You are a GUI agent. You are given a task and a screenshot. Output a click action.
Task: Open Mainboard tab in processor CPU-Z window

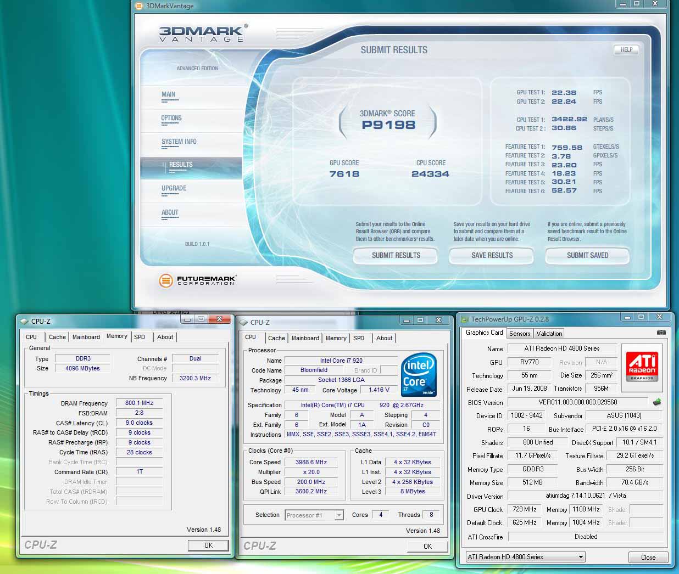point(305,339)
